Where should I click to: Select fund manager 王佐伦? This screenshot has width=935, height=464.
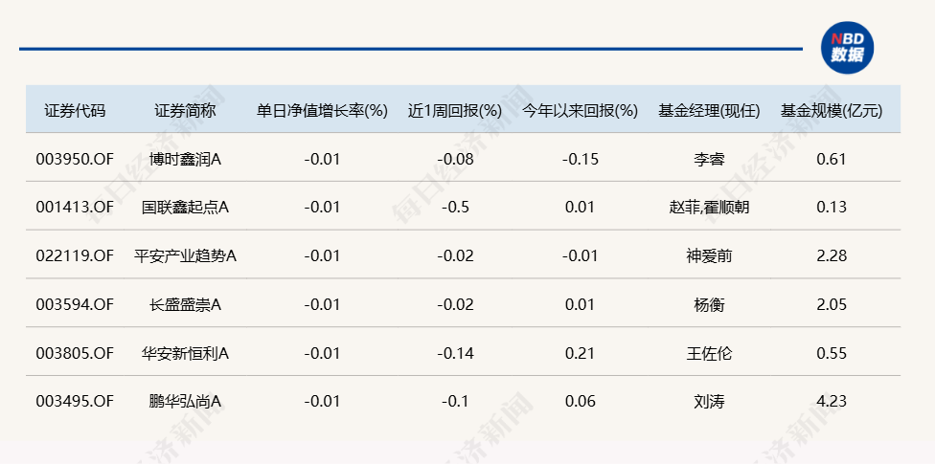point(709,353)
